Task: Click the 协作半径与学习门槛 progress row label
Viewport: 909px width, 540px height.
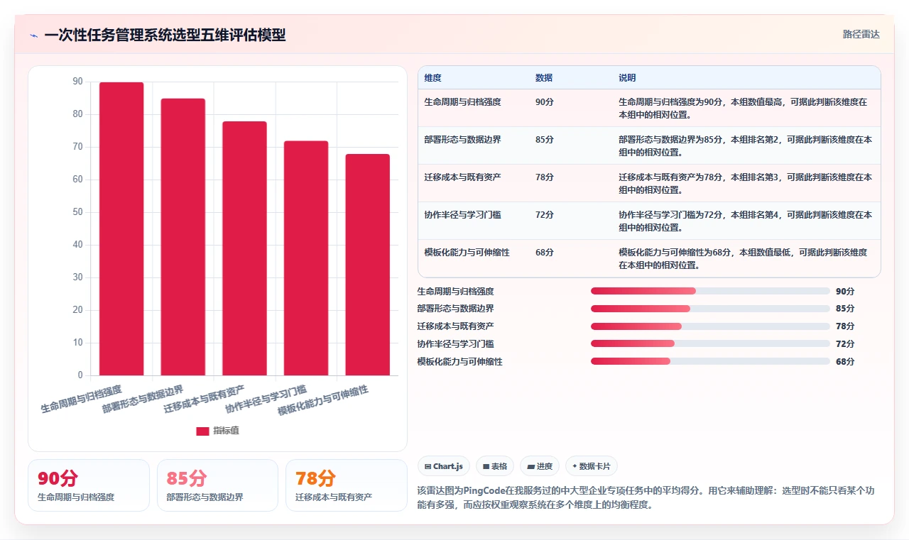Action: click(x=455, y=343)
